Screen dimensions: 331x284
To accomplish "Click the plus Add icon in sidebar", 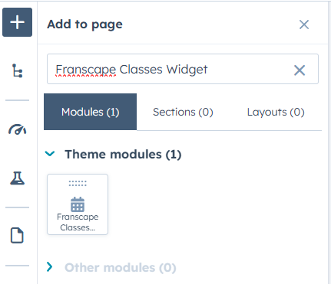I will coord(17,22).
